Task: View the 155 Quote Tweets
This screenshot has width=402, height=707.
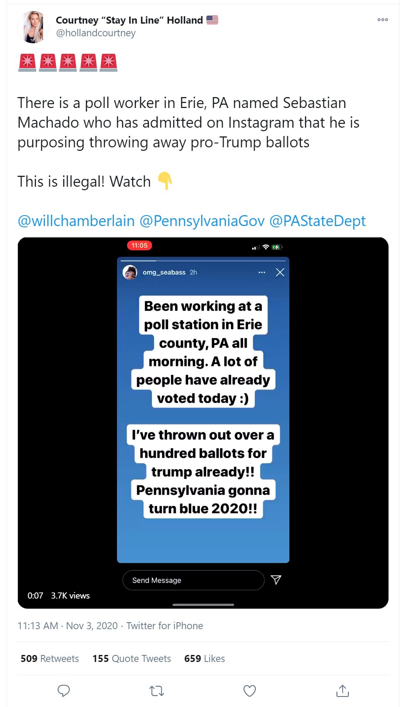Action: point(132,658)
